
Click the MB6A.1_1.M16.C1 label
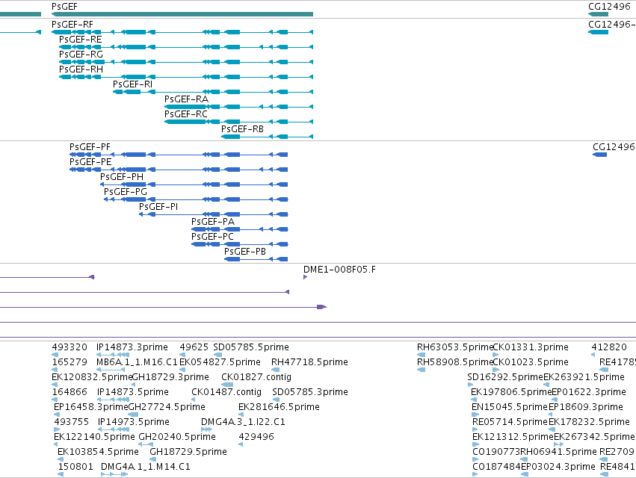(137, 362)
